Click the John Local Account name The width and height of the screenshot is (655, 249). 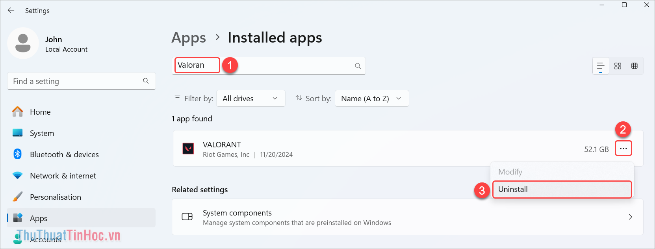[x=66, y=44]
